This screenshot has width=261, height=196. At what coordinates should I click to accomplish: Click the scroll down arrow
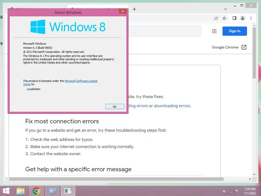point(254,175)
